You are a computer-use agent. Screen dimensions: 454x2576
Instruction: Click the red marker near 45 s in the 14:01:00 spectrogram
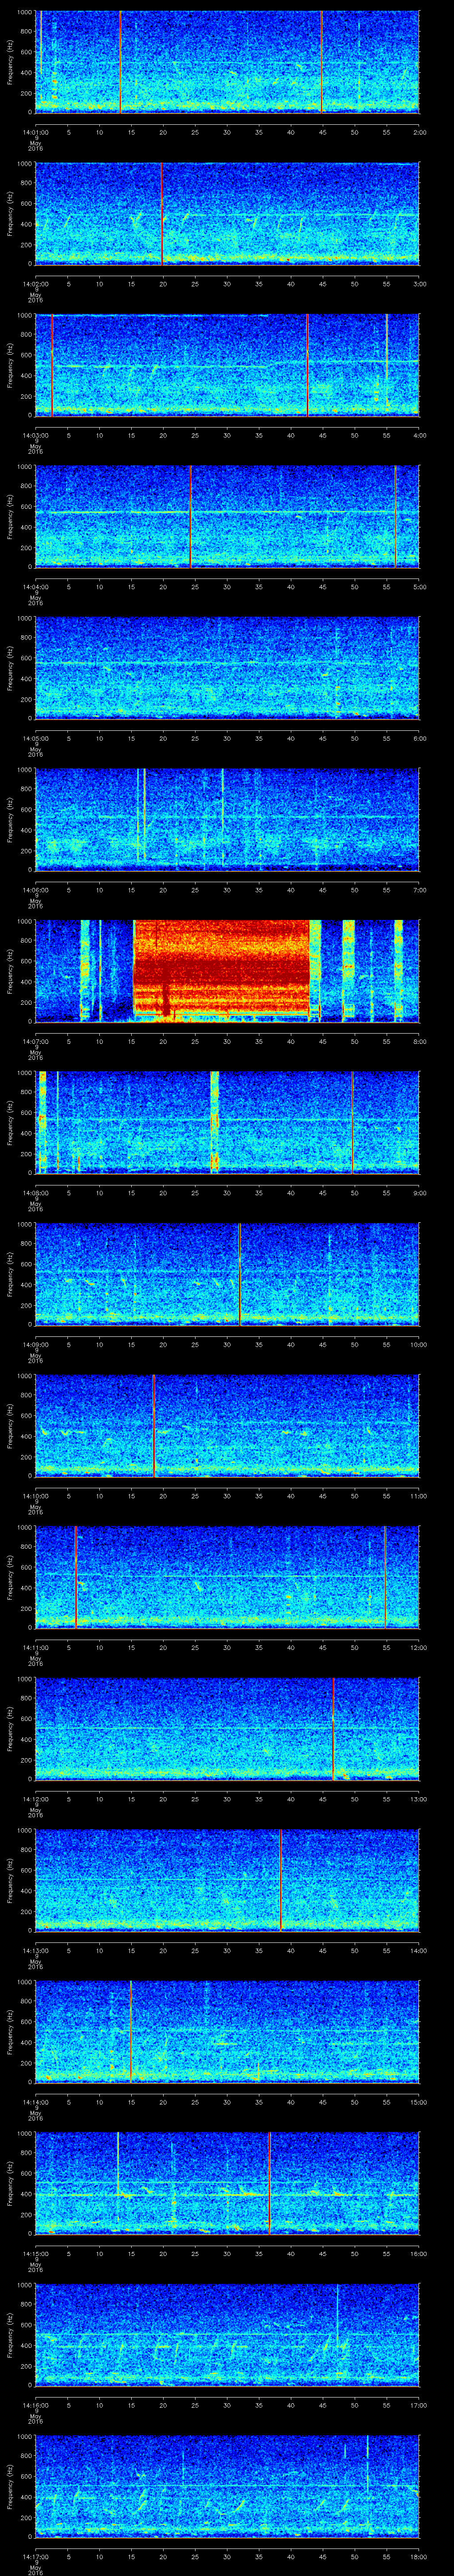pyautogui.click(x=322, y=62)
